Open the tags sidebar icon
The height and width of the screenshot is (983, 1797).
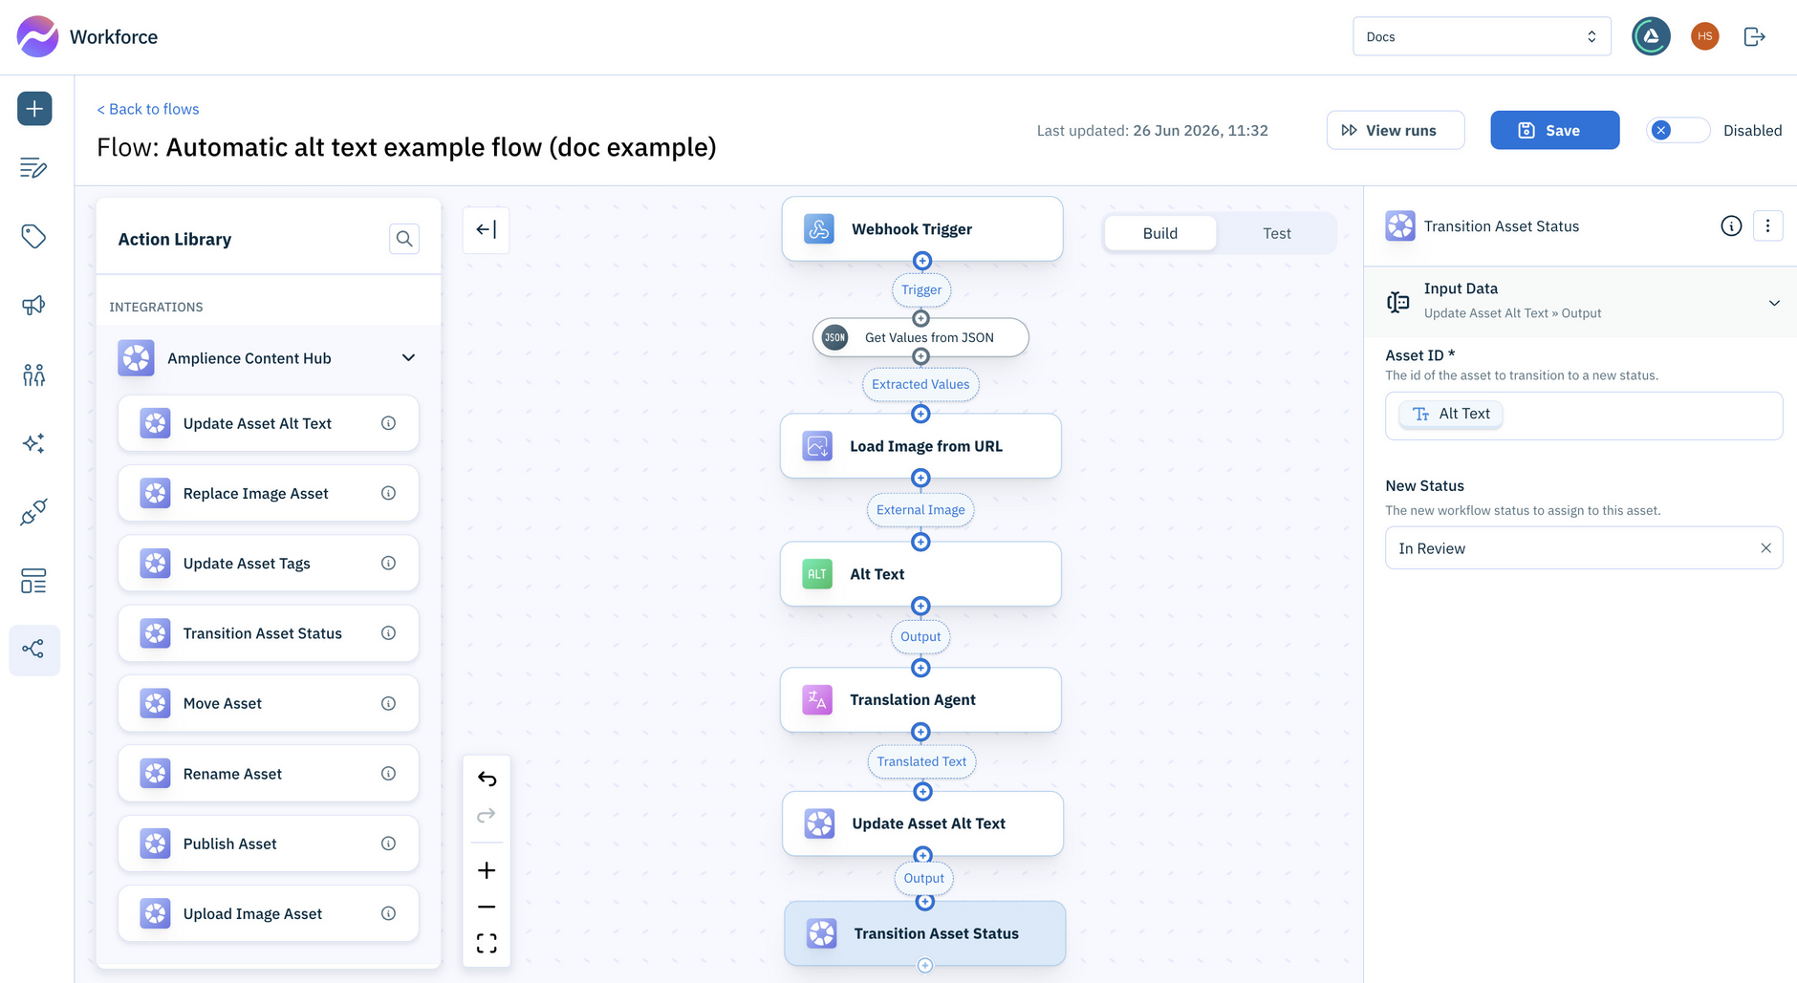click(x=33, y=236)
